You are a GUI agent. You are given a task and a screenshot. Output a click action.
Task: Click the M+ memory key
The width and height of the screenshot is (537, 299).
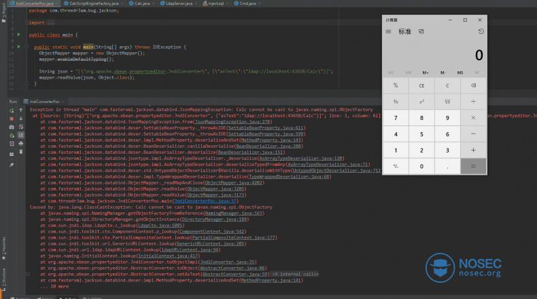click(x=426, y=73)
